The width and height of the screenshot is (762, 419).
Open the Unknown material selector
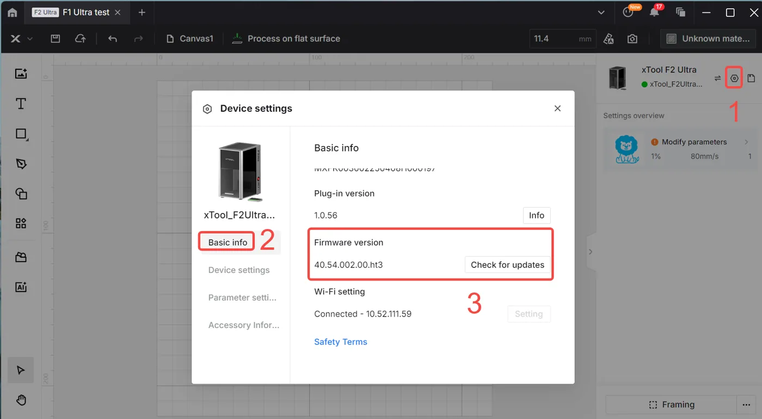[709, 39]
